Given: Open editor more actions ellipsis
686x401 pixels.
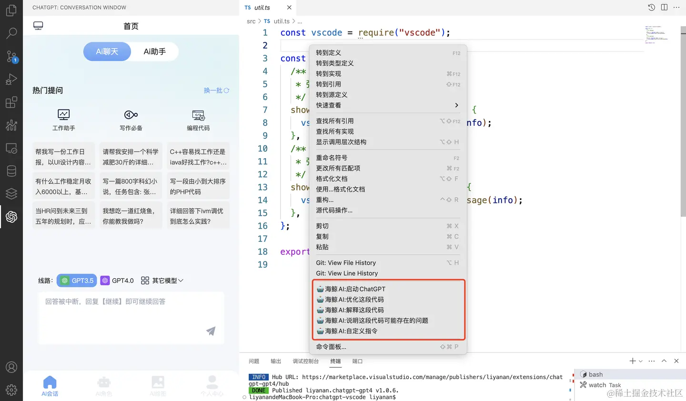Looking at the screenshot, I should [x=676, y=7].
